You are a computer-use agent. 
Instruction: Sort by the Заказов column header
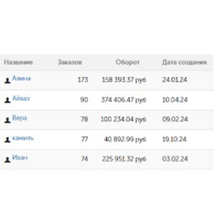70,62
